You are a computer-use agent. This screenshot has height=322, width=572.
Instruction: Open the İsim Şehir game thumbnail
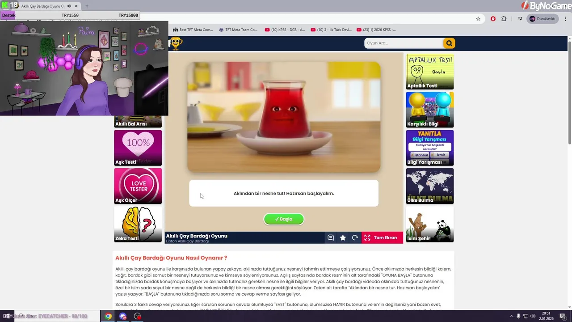coord(429,224)
